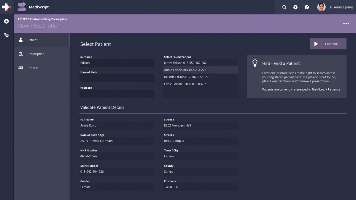This screenshot has height=200, width=356.
Task: Click the Postcode search field
Action: (117, 93)
